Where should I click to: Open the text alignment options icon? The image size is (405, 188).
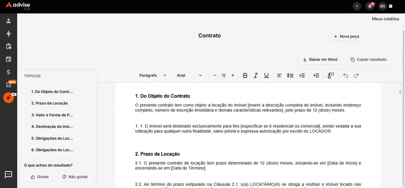279,76
